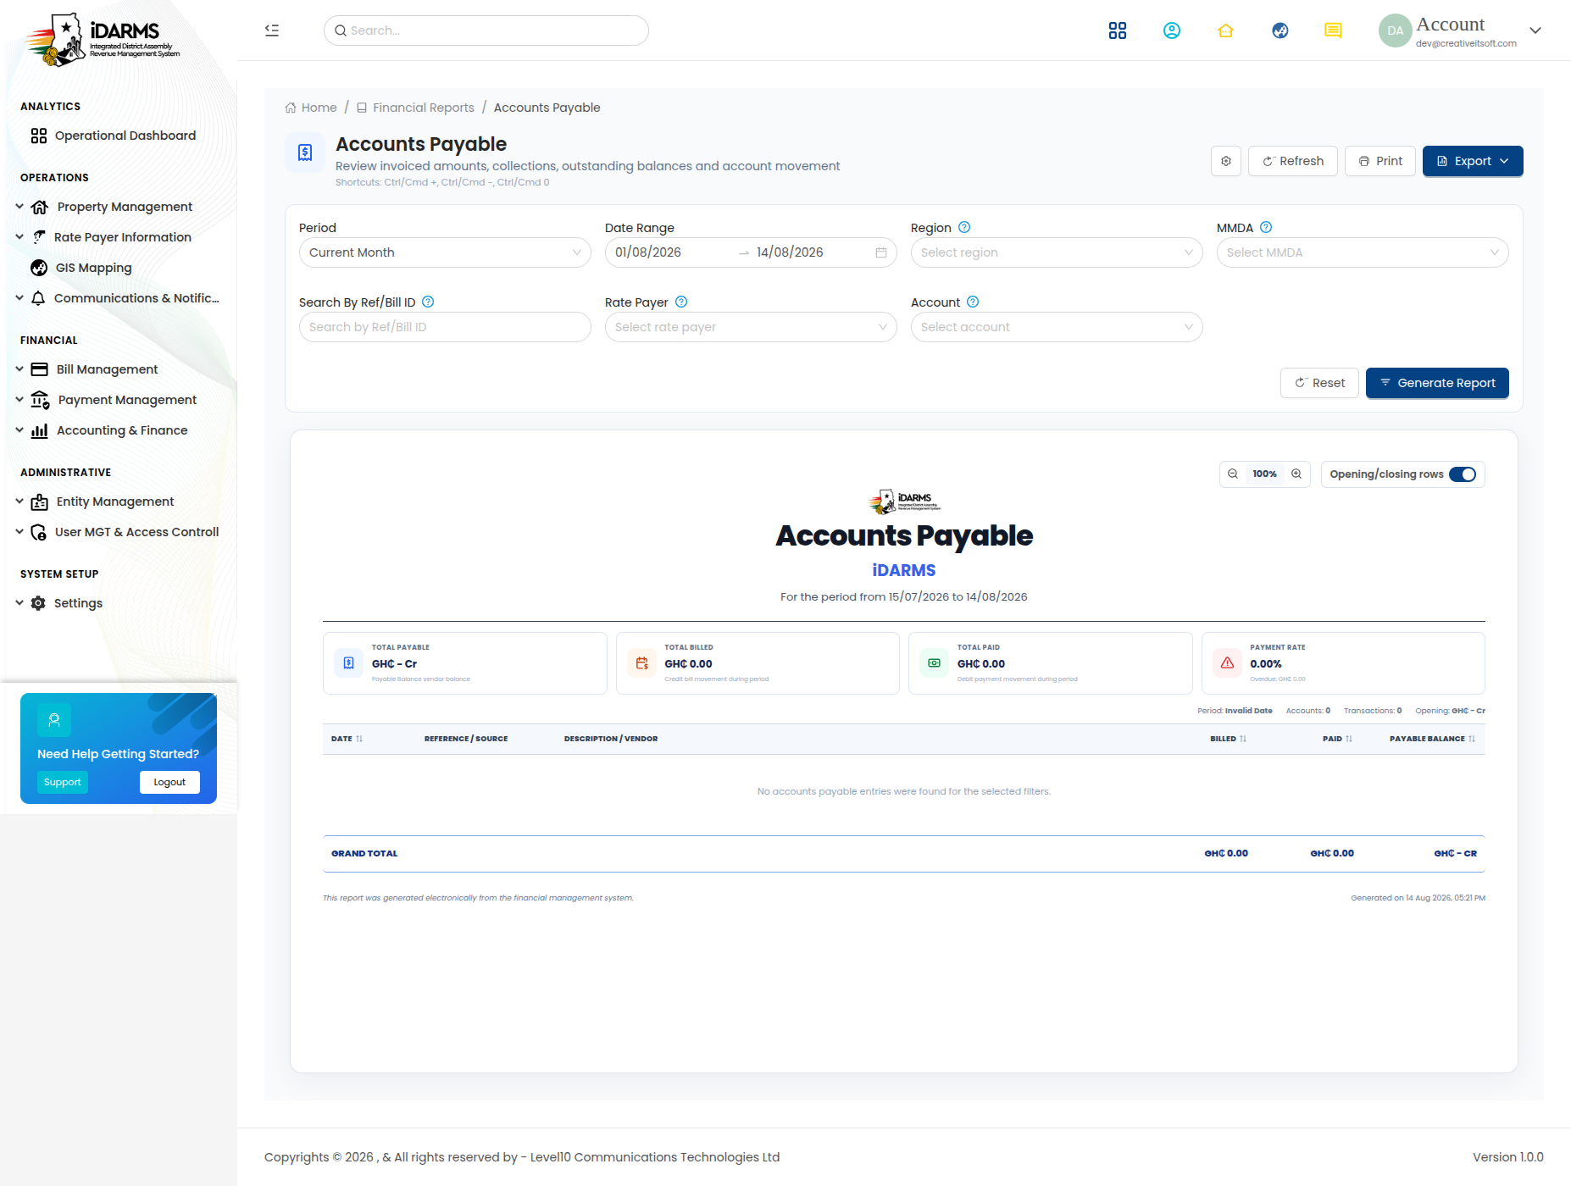Viewport: 1571px width, 1186px height.
Task: Open the Period dropdown showing Current Month
Action: click(445, 252)
